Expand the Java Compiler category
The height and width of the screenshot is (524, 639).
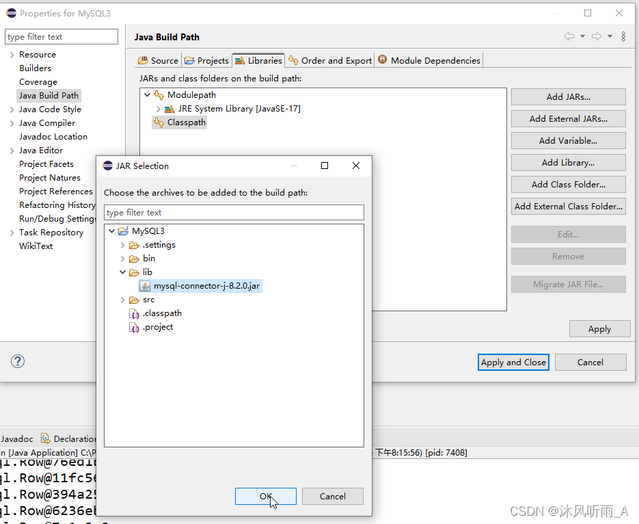(12, 123)
